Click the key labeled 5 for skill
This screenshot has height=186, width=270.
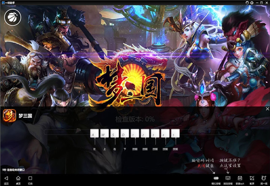tap(175, 134)
